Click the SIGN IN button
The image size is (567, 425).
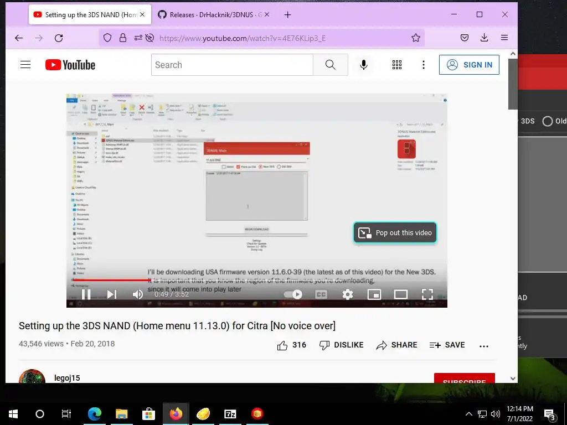(x=469, y=65)
